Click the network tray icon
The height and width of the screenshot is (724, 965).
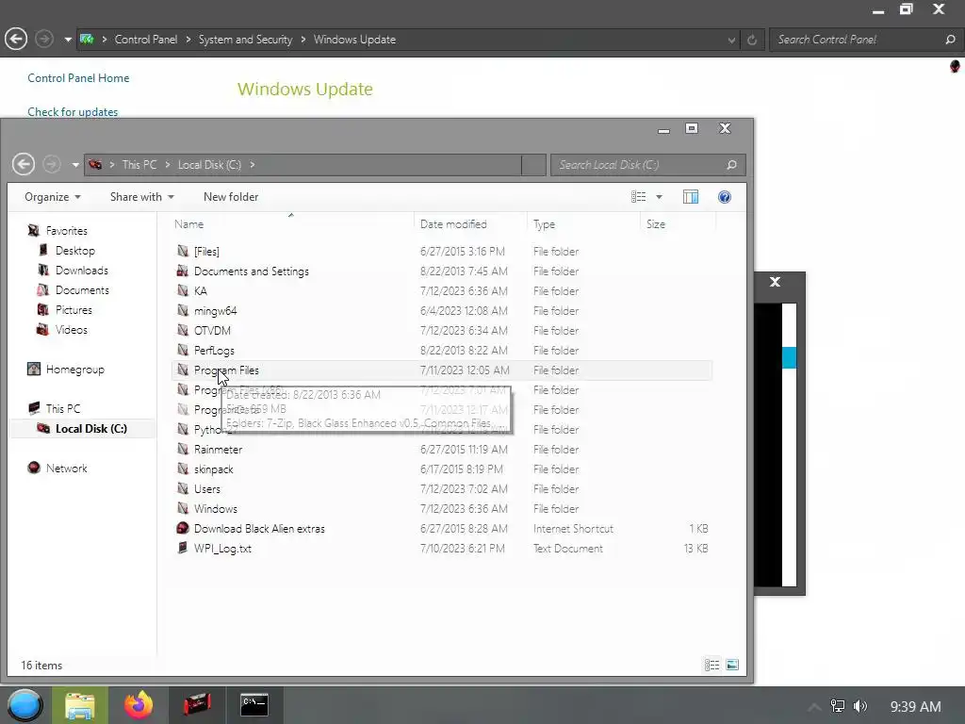[x=837, y=706]
